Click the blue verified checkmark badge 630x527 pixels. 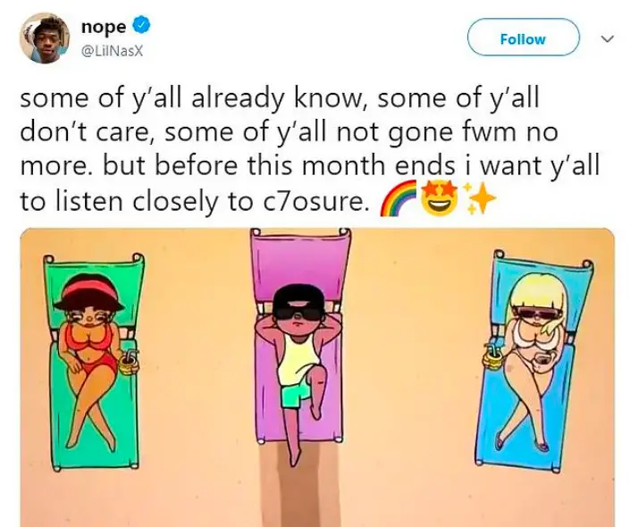tap(141, 26)
